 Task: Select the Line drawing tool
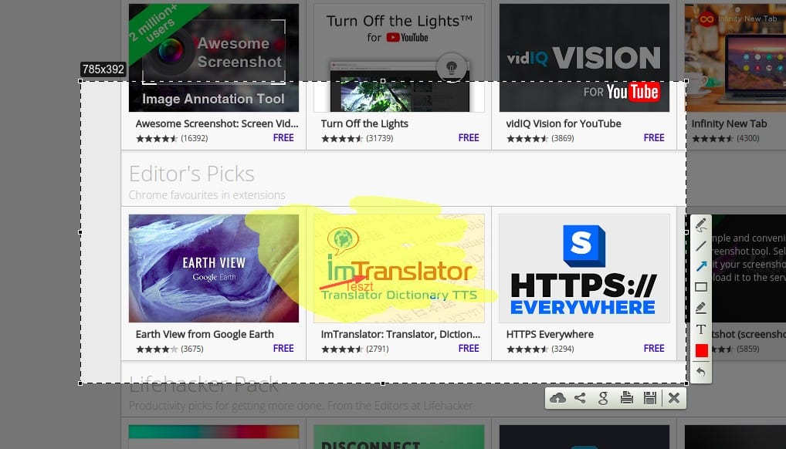coord(701,245)
